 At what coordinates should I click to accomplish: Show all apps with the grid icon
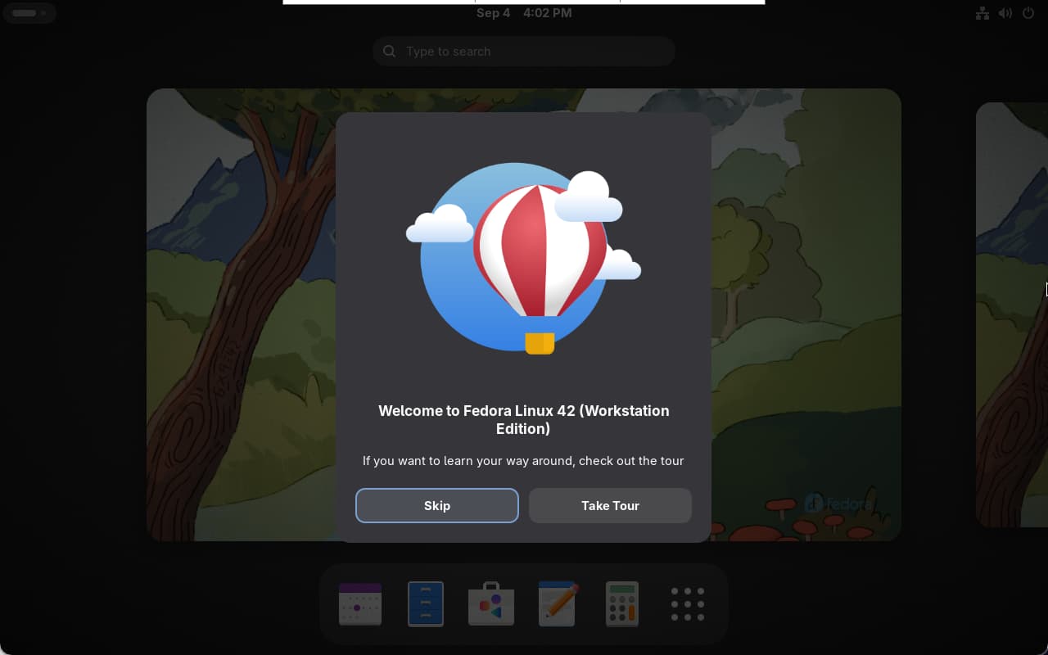click(688, 604)
